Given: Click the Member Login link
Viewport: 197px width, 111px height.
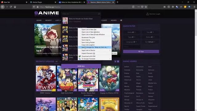Looking at the screenshot, I should click(153, 14).
